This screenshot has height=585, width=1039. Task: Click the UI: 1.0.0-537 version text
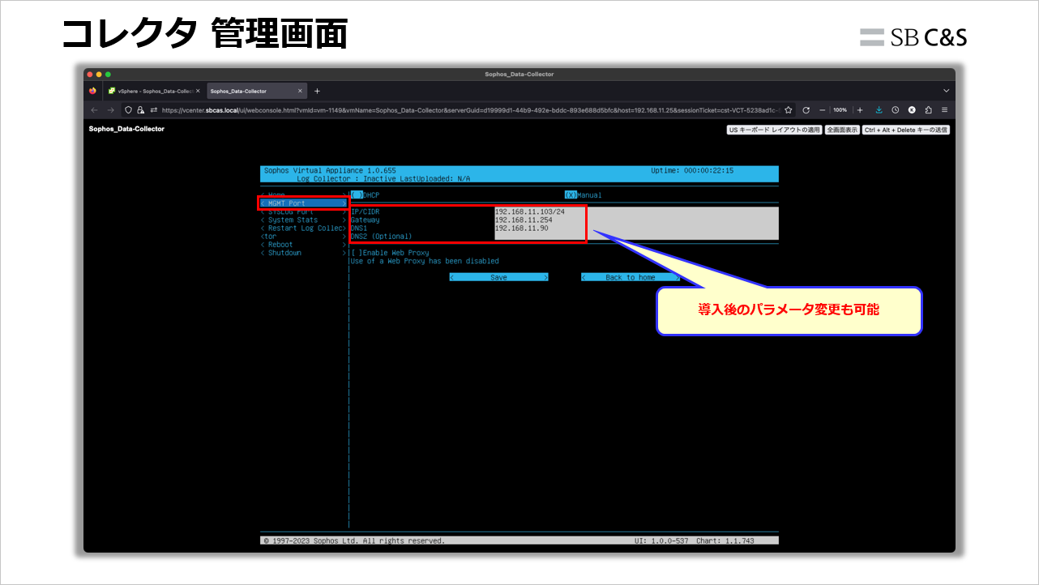pyautogui.click(x=662, y=540)
